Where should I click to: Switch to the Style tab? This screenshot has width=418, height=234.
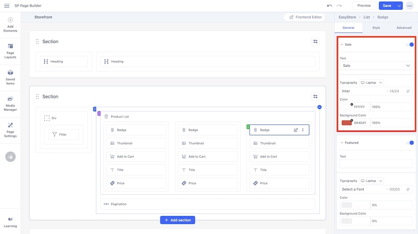(x=376, y=28)
